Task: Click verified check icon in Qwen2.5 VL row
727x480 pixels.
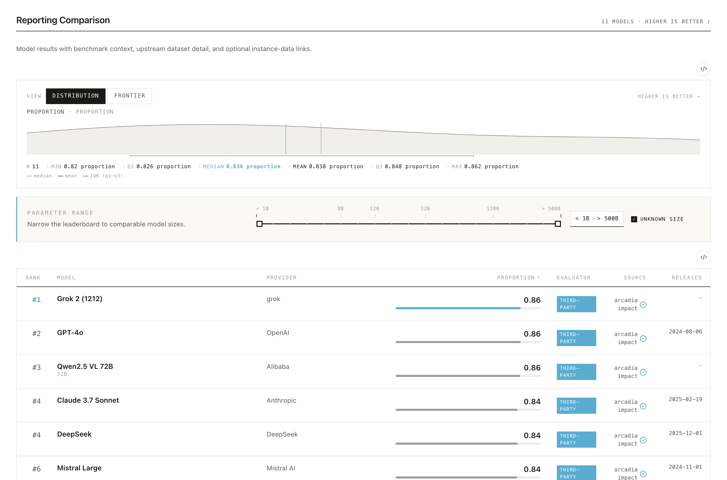Action: click(643, 372)
